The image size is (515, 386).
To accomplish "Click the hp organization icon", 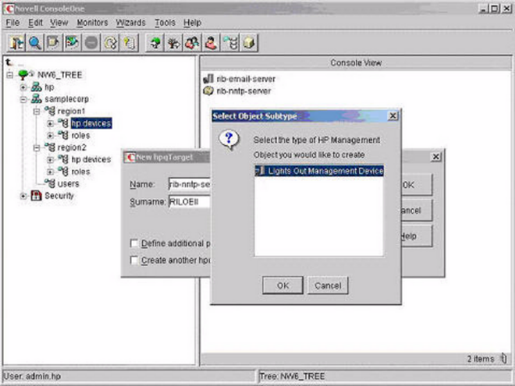I will coord(36,87).
